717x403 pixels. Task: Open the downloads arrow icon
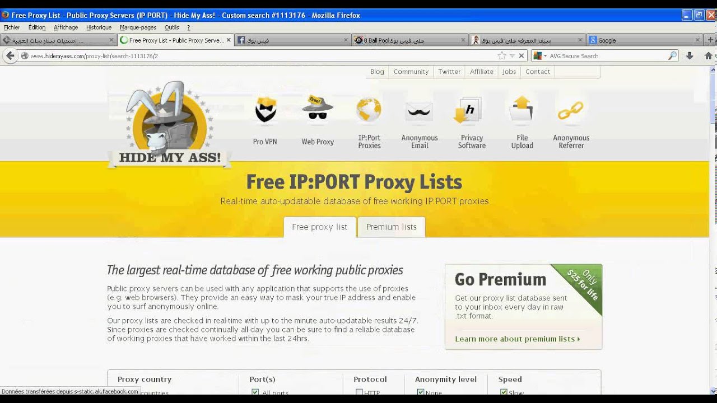(x=690, y=55)
